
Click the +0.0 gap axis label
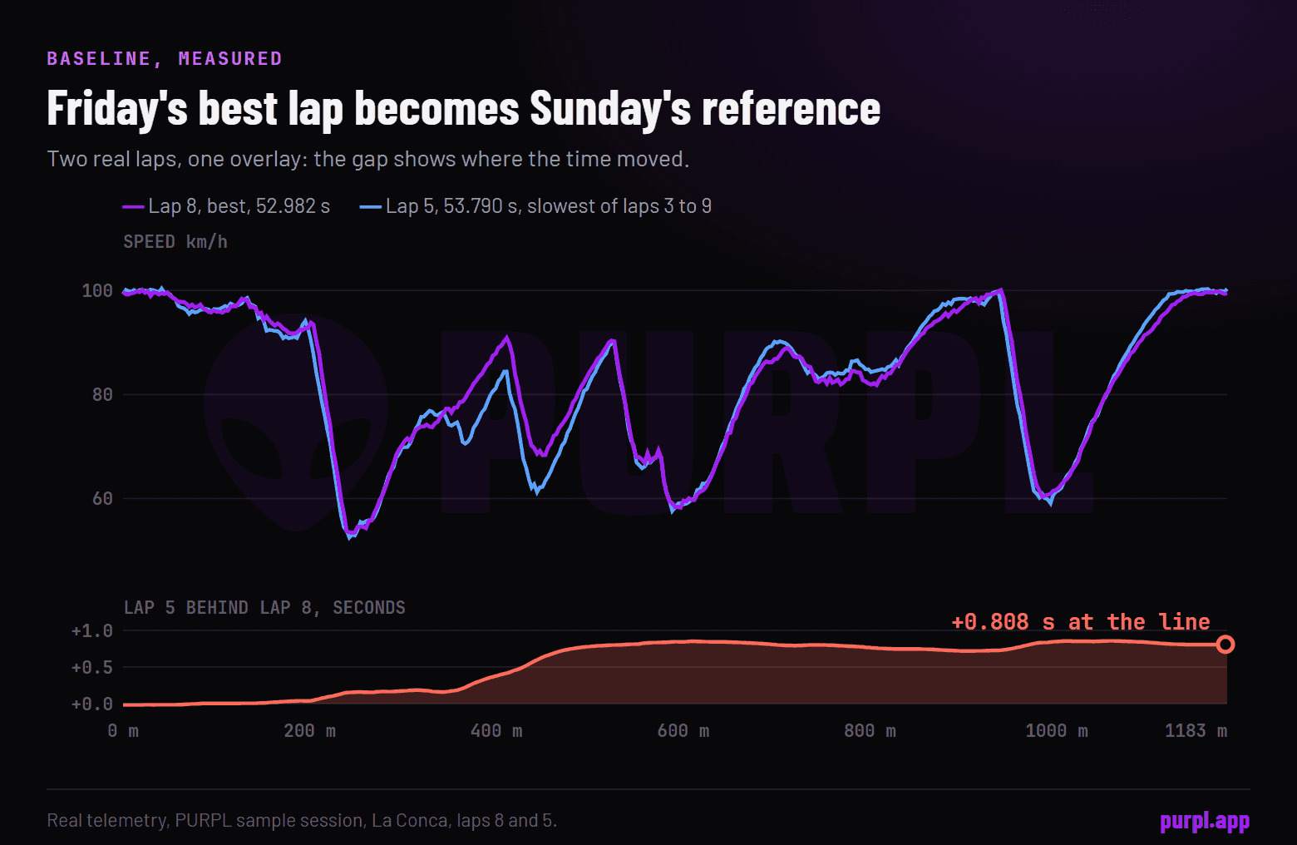(92, 704)
